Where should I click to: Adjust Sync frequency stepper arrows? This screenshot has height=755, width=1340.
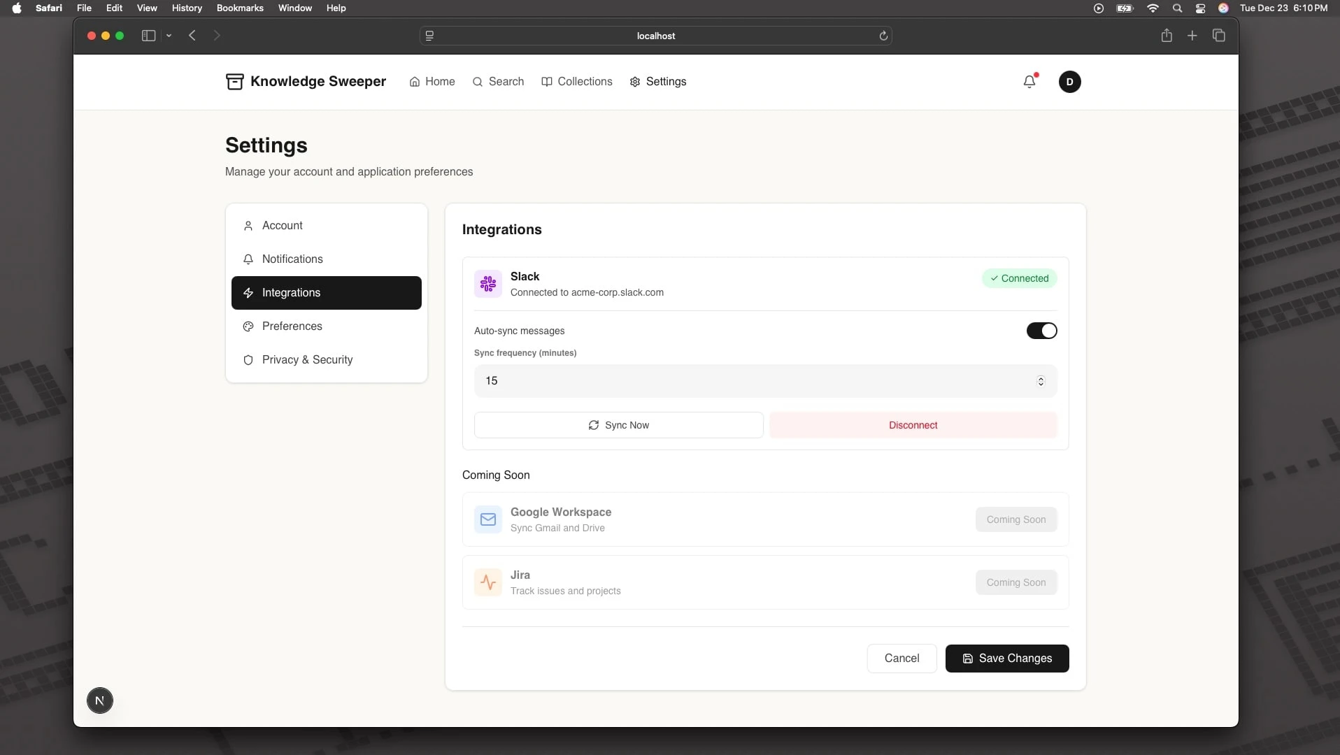(x=1041, y=381)
